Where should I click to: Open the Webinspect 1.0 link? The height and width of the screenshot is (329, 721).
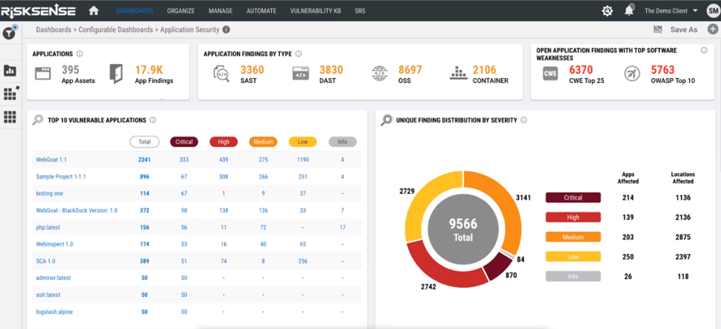coord(54,244)
